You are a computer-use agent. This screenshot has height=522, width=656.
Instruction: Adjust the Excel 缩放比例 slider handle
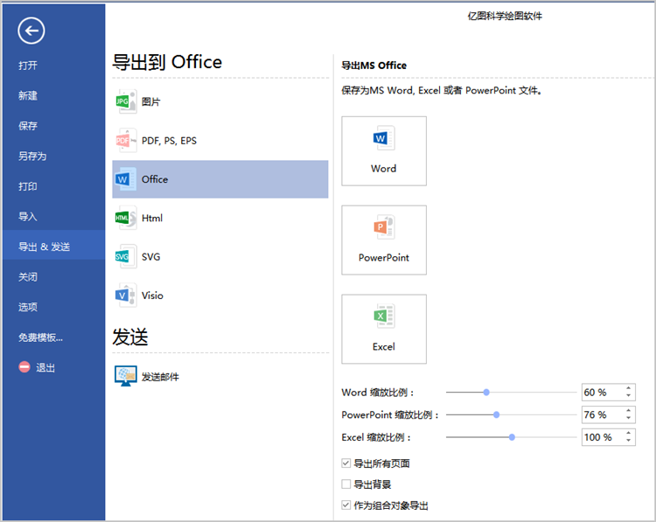pyautogui.click(x=512, y=437)
